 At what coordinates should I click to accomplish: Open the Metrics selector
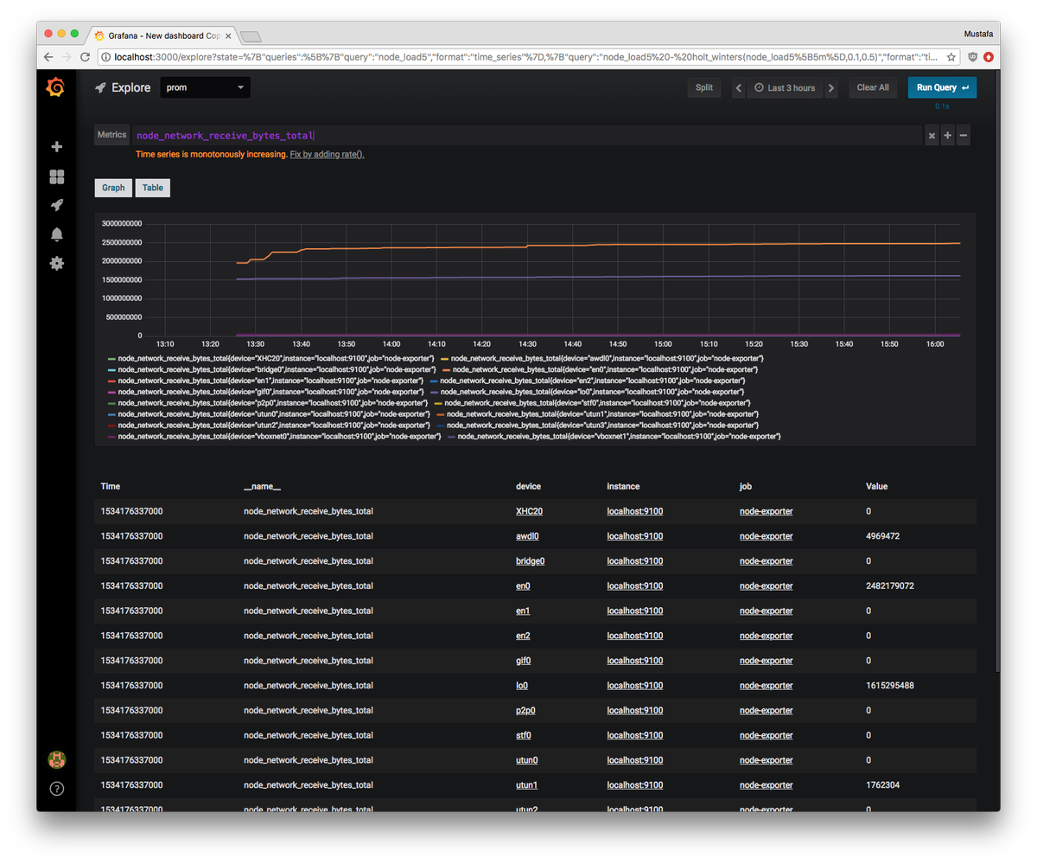[x=111, y=135]
